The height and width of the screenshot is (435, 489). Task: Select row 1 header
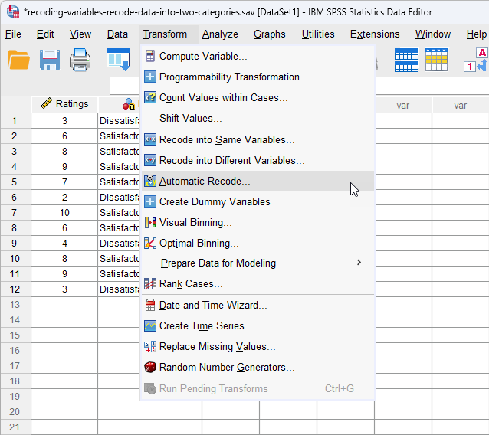pos(15,121)
